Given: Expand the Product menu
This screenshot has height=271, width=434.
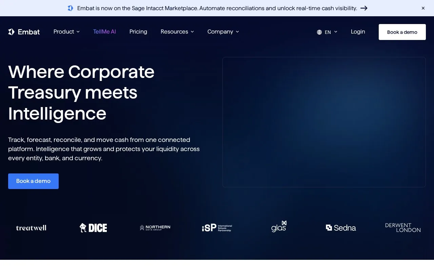Looking at the screenshot, I should click(x=66, y=32).
